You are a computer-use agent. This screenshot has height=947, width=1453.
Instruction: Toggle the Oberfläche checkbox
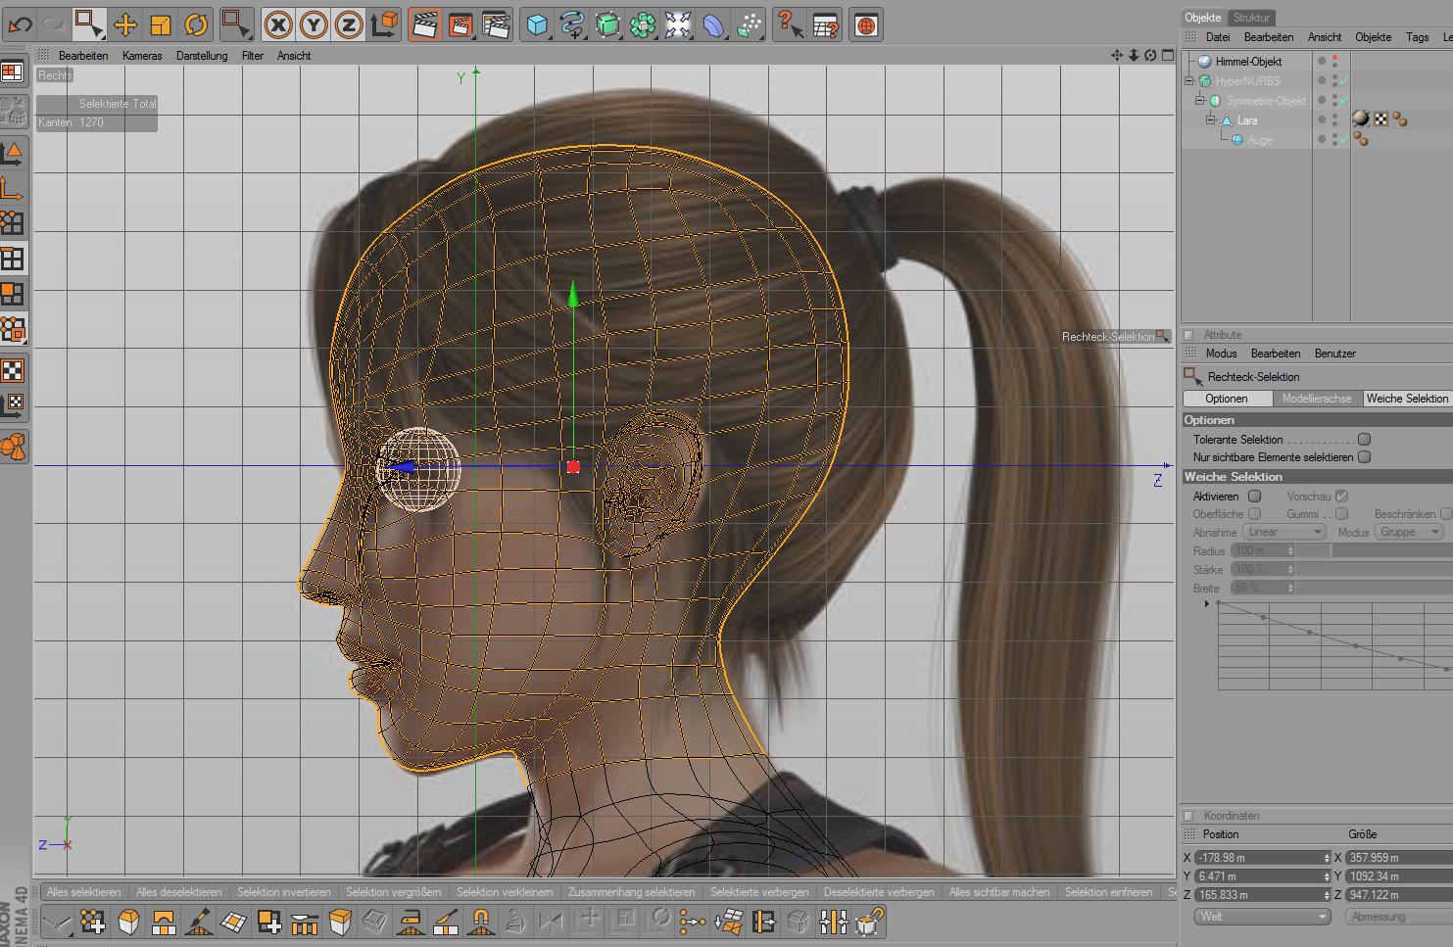(x=1254, y=514)
